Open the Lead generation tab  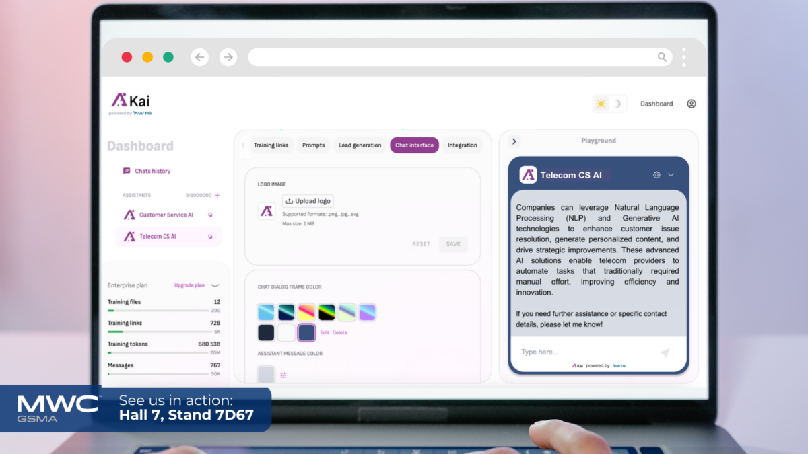tap(360, 145)
